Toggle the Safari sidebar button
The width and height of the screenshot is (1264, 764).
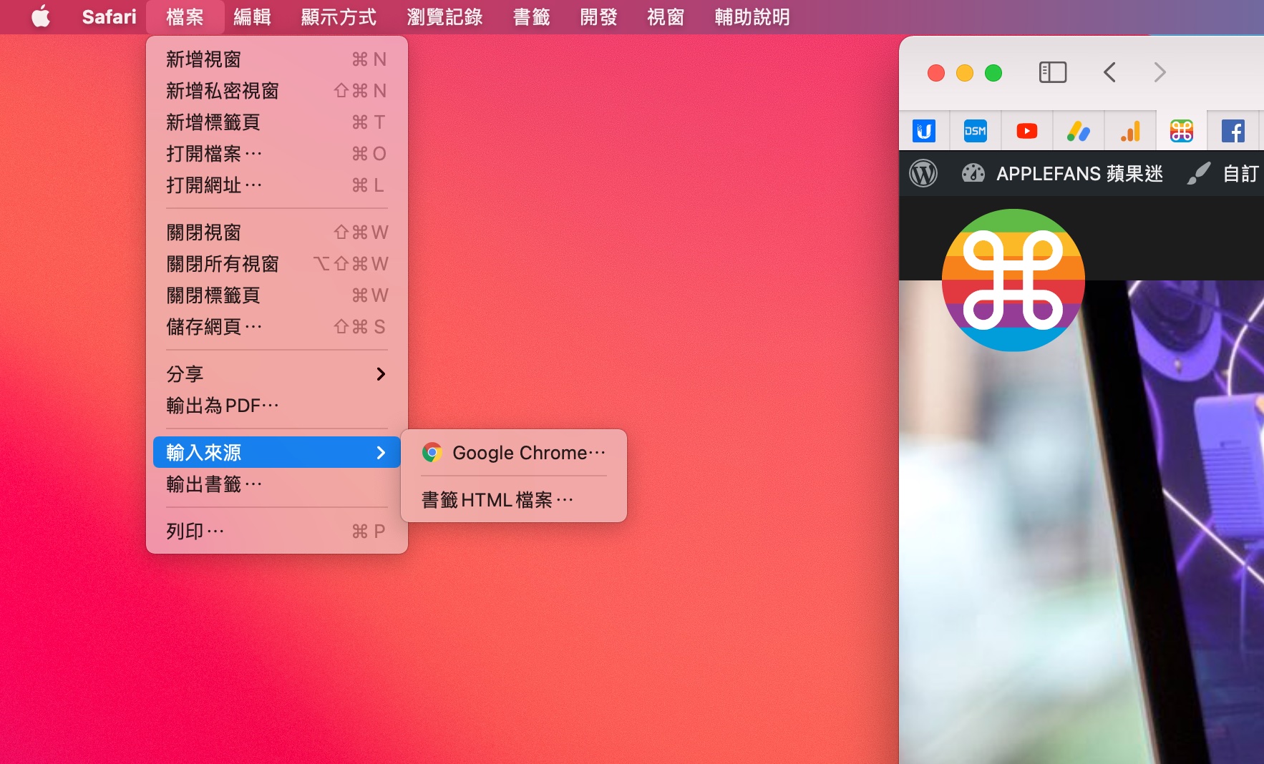[x=1053, y=72]
